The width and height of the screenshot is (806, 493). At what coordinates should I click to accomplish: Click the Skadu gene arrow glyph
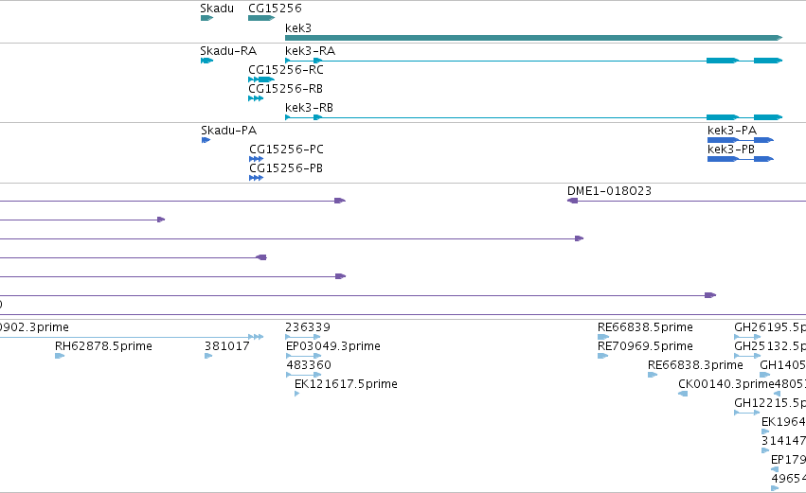coord(206,18)
